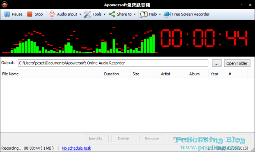Expand the Share to dropdown arrow

pos(135,14)
